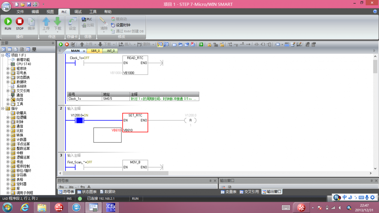The width and height of the screenshot is (379, 213).
Task: Click the V1200.0 contact in network 2
Action: [80, 120]
